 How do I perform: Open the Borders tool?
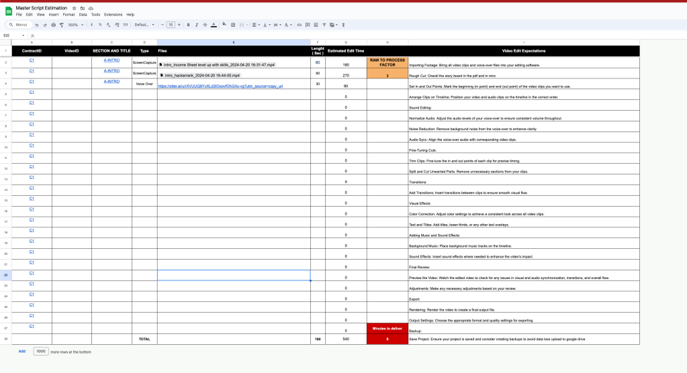point(233,25)
